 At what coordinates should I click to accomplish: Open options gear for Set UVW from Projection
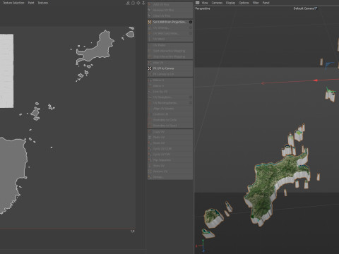[x=191, y=22]
